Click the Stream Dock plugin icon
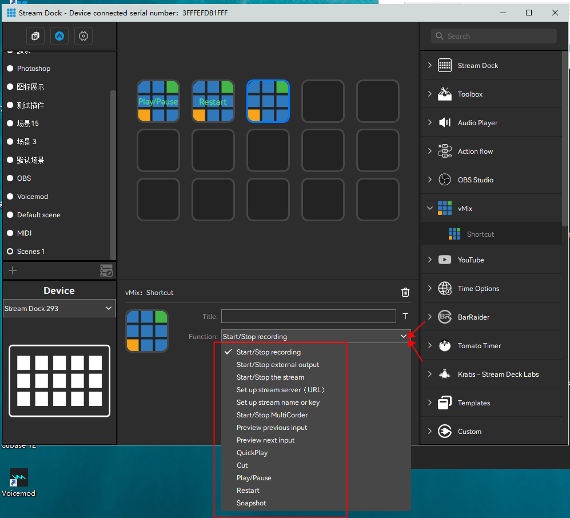The image size is (570, 518). click(x=445, y=65)
